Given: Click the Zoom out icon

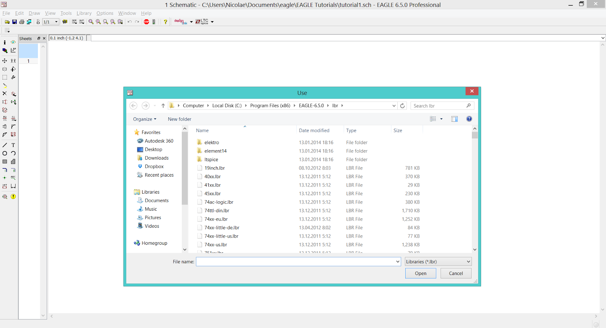Looking at the screenshot, I should point(106,22).
